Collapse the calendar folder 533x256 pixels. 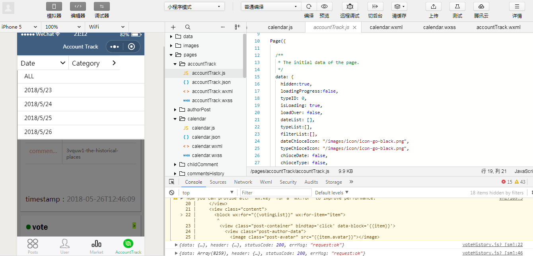(175, 119)
